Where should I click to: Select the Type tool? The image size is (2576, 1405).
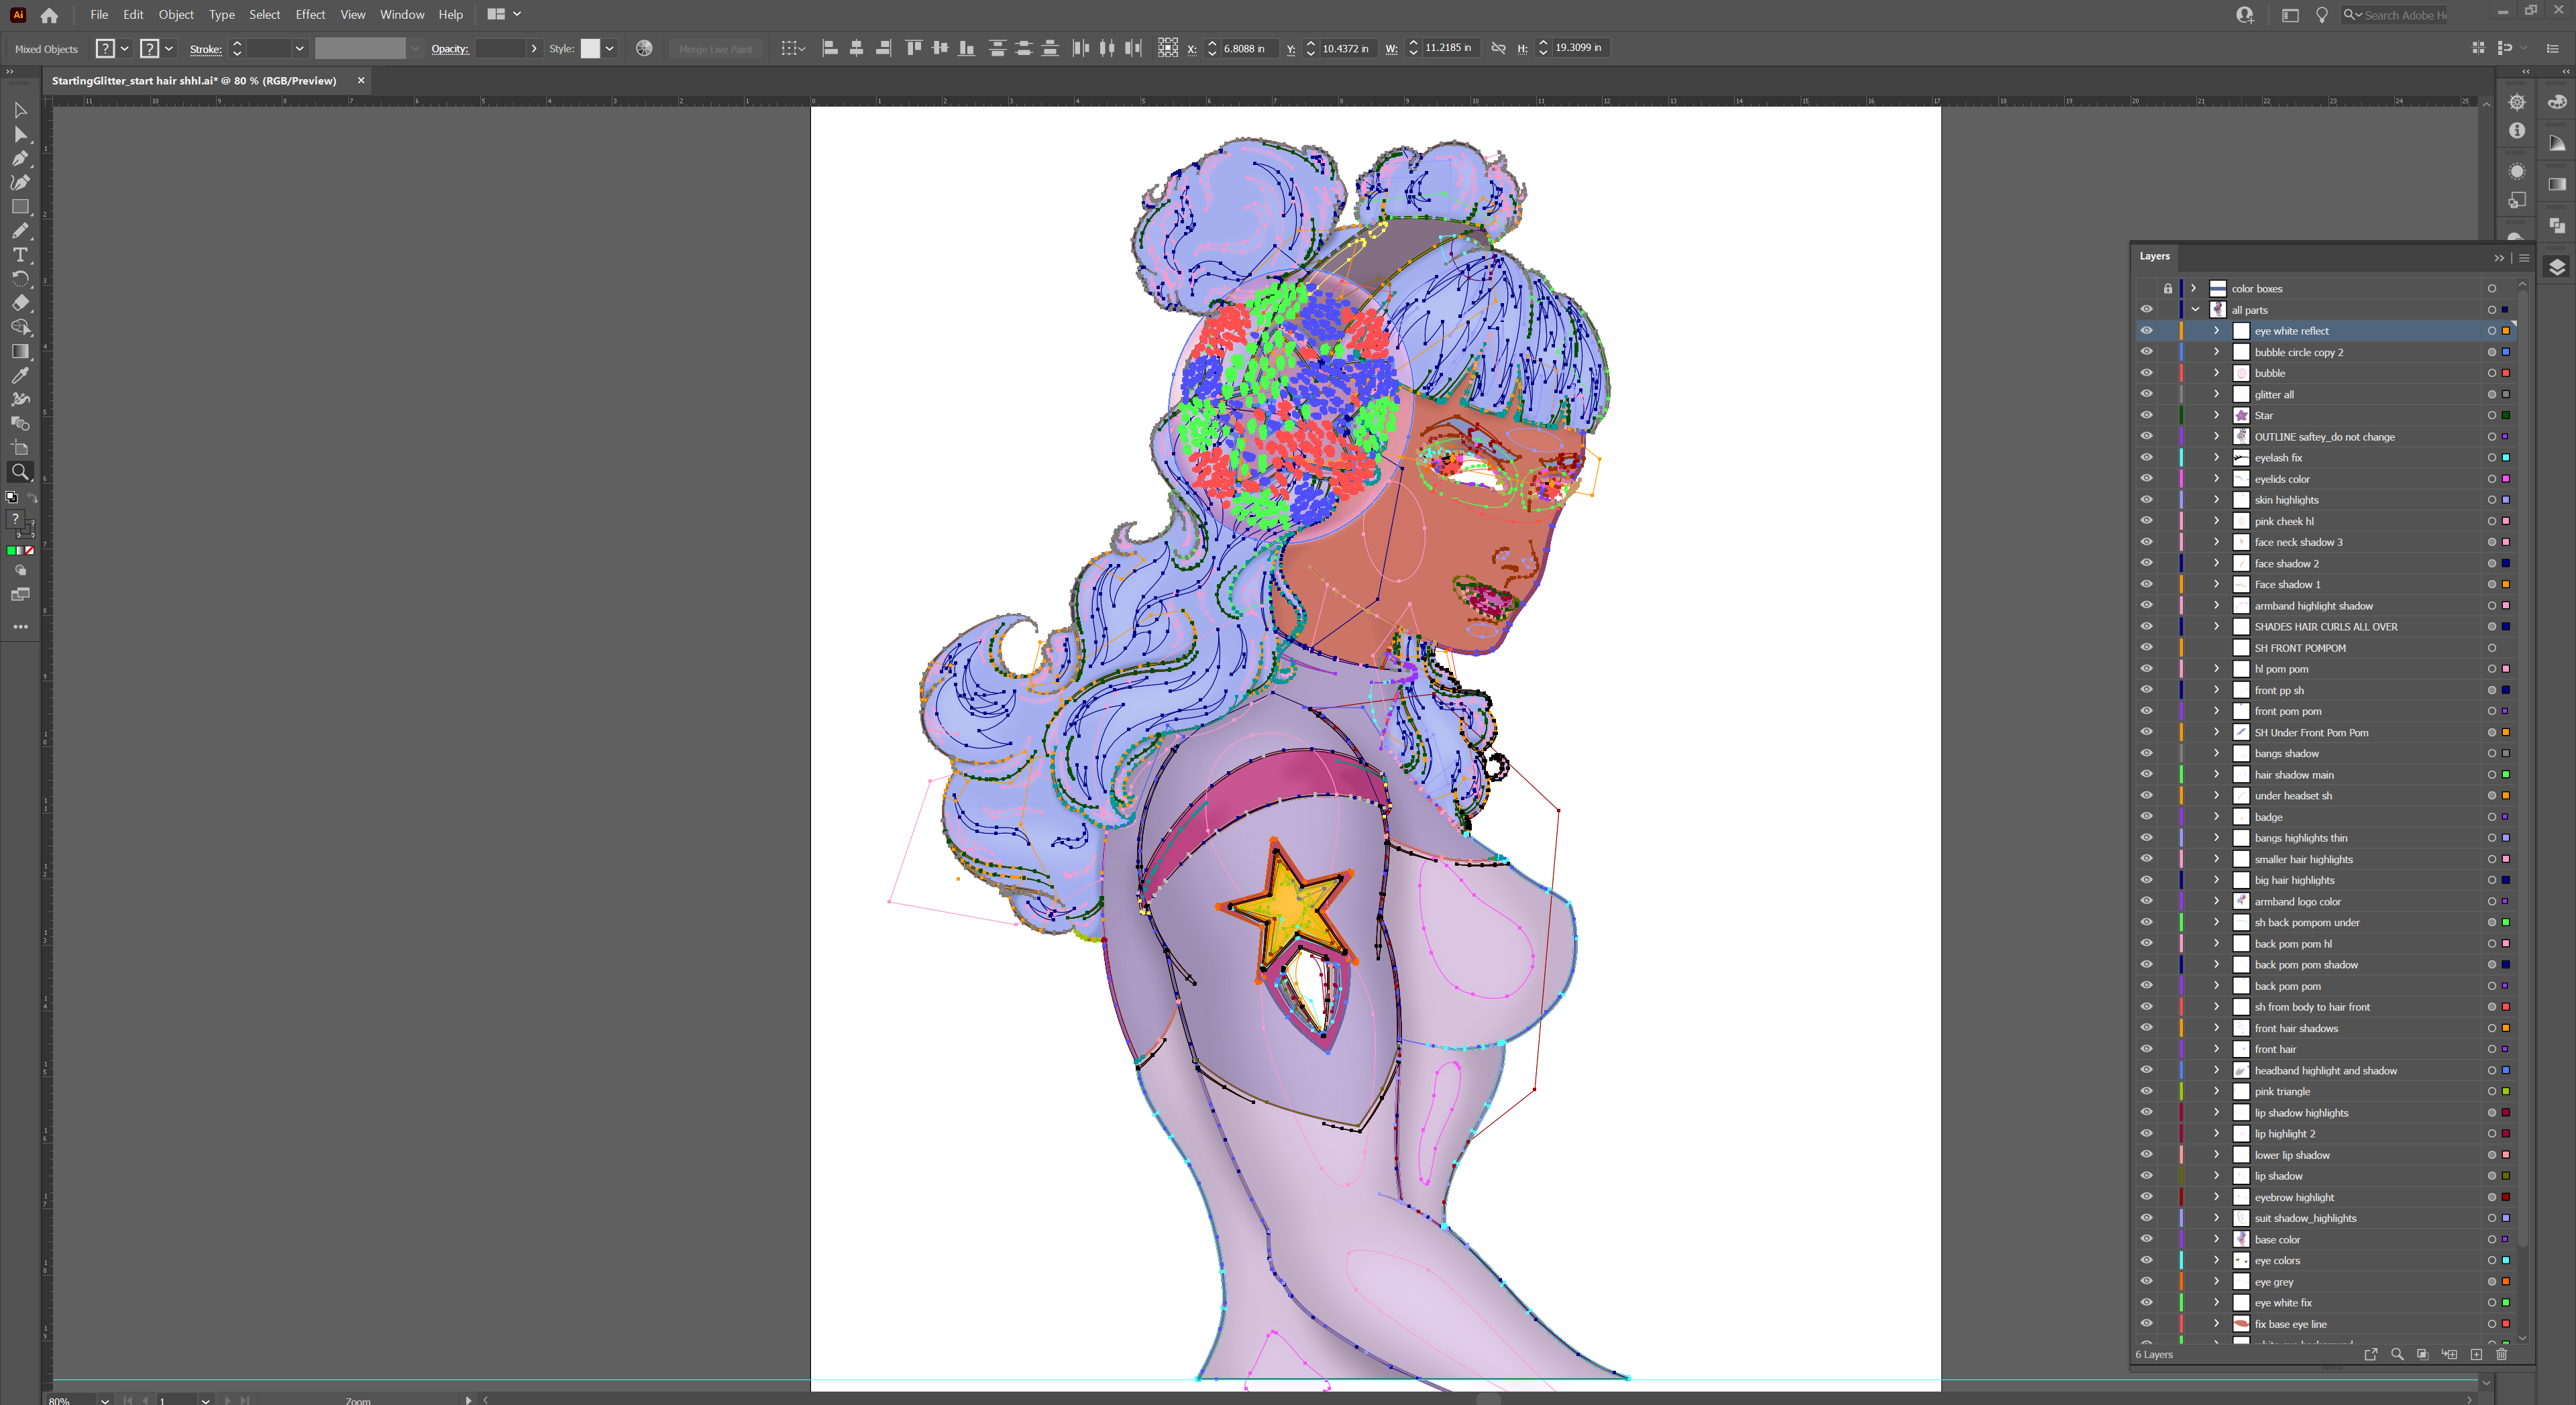click(20, 255)
